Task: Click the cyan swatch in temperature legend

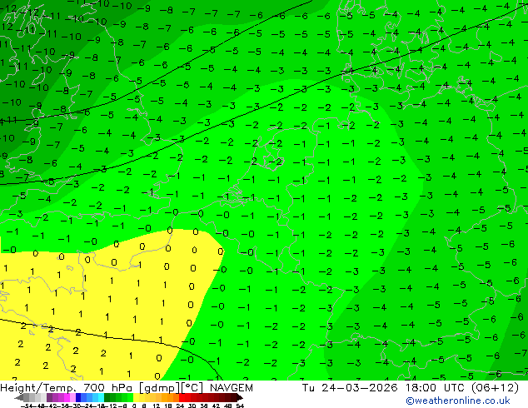Action: pos(101,397)
